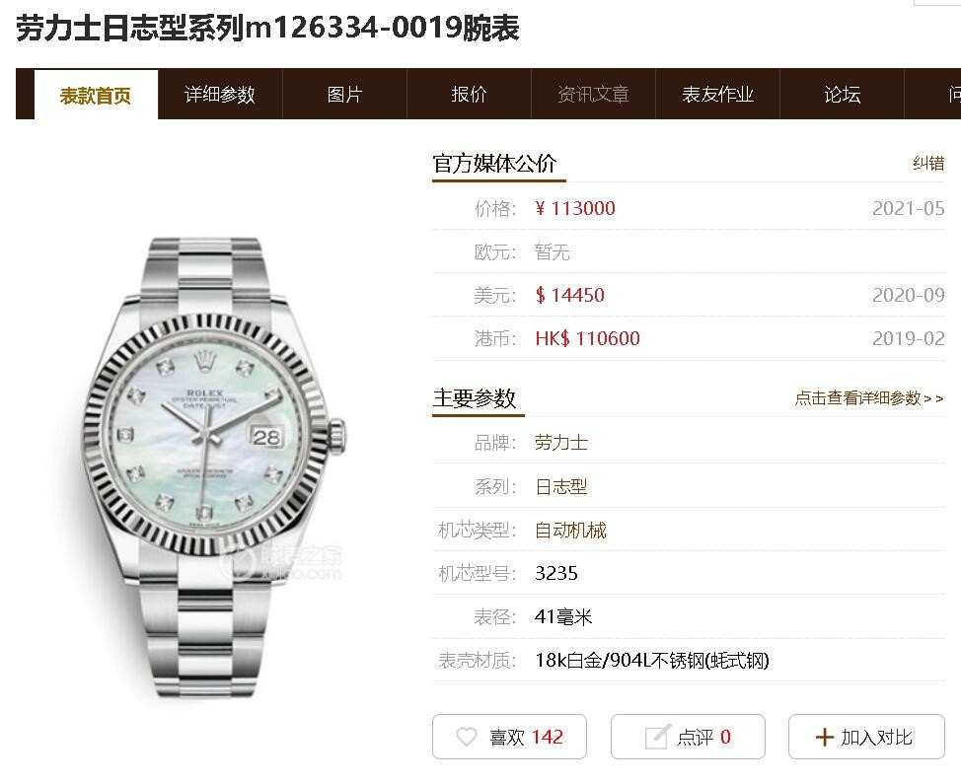Screen dimensions: 961x783
Task: Open the 表友作业 tab
Action: click(717, 95)
